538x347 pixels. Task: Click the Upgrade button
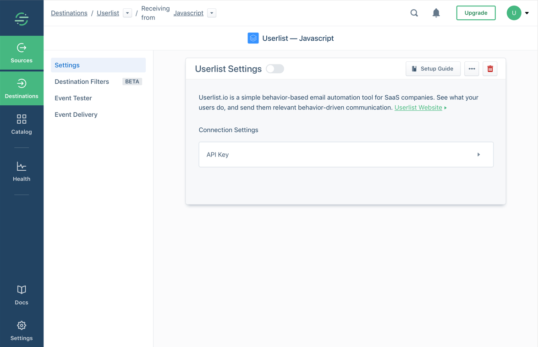[476, 13]
